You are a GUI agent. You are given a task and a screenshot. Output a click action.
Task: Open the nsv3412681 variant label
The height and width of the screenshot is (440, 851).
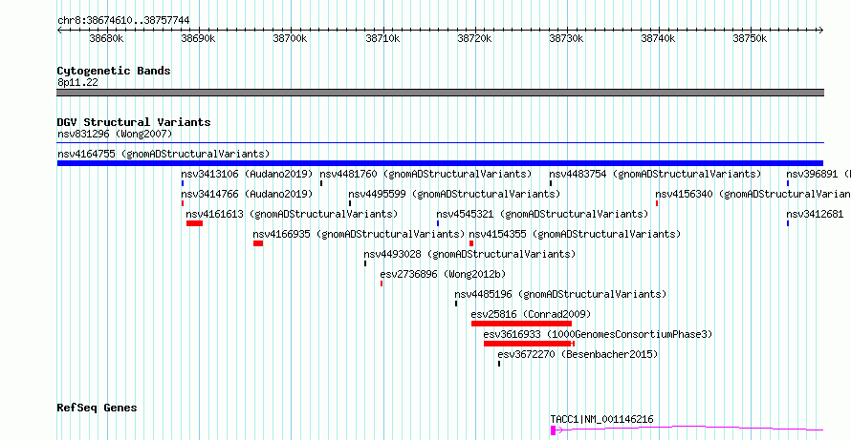816,214
